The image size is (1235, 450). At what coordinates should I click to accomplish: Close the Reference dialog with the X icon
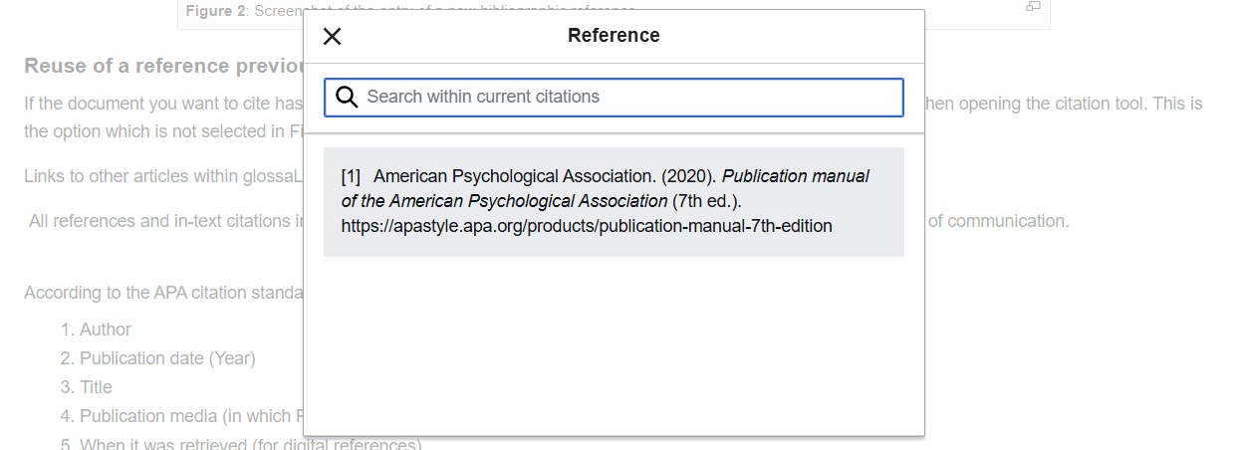(x=333, y=37)
